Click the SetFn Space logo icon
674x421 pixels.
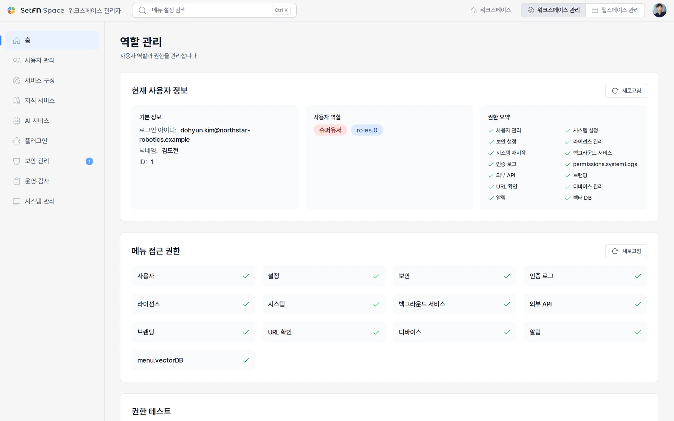click(11, 10)
